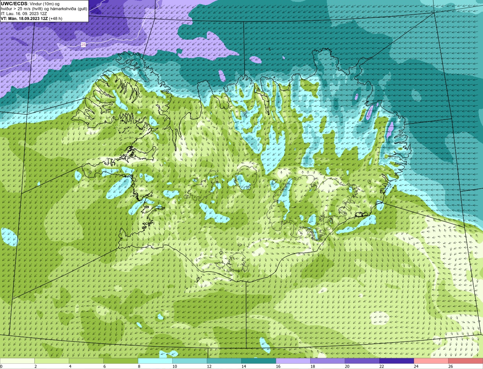This screenshot has width=483, height=369.
Task: Click the salmon swatch above 26 m/s
Action: point(466,361)
